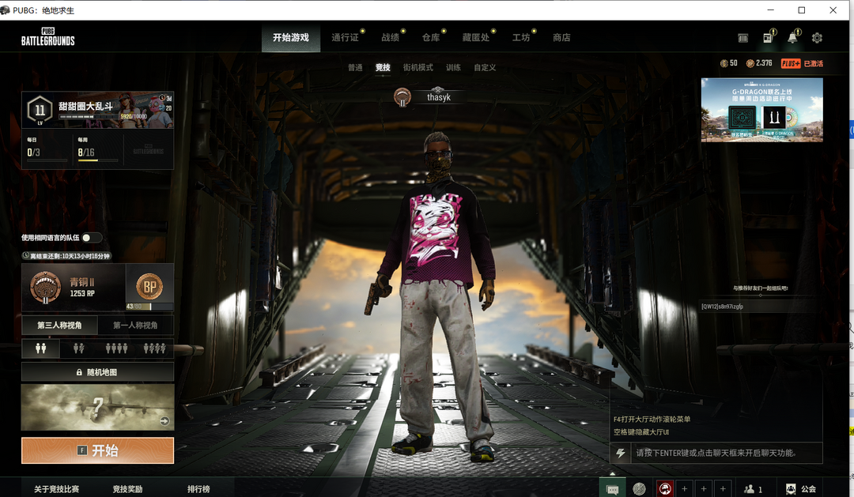Click the BP coin reward icon
The image size is (854, 497).
149,286
